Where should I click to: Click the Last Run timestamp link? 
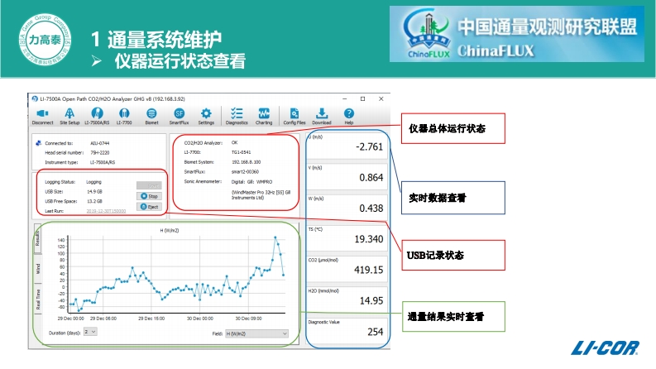coord(103,212)
